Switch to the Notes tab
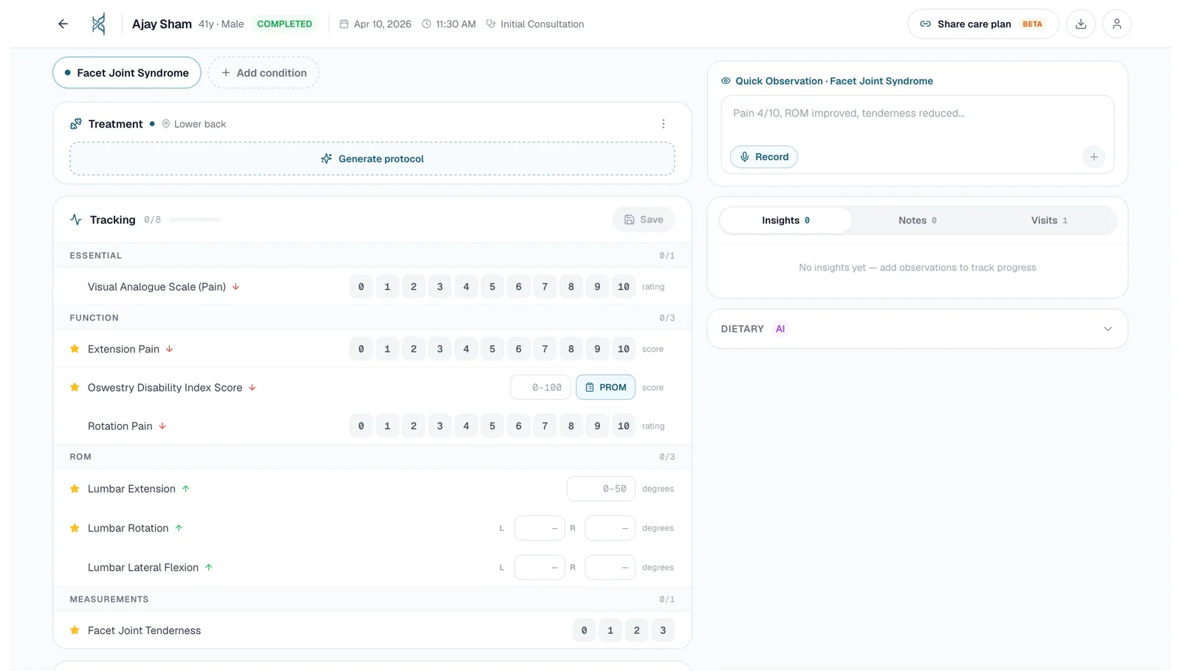The height and width of the screenshot is (671, 1181). point(917,220)
